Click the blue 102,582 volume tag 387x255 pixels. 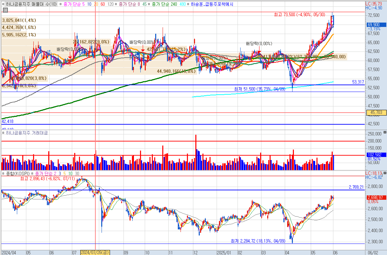pos(376,155)
